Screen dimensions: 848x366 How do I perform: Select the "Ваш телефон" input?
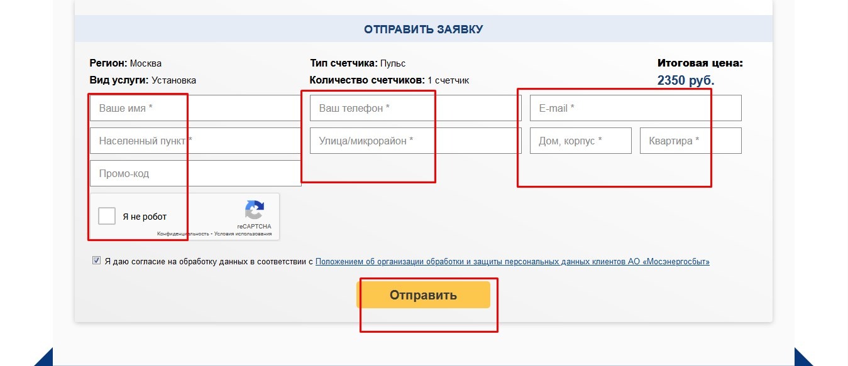coord(416,108)
